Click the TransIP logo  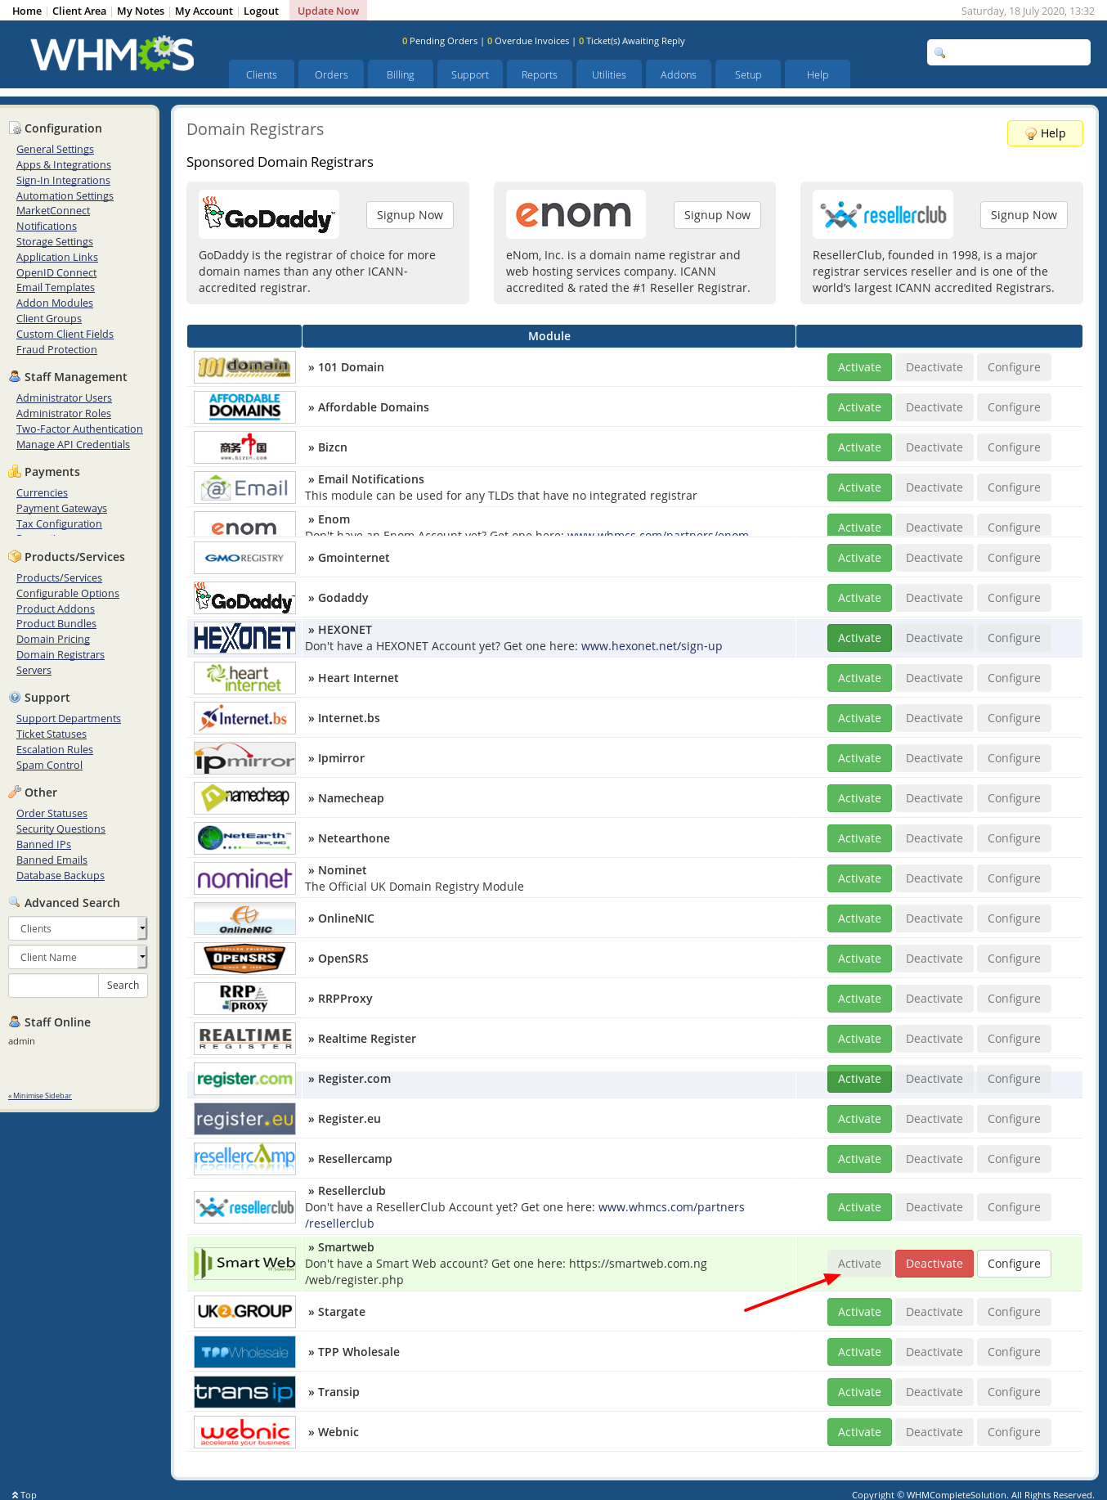(x=244, y=1392)
